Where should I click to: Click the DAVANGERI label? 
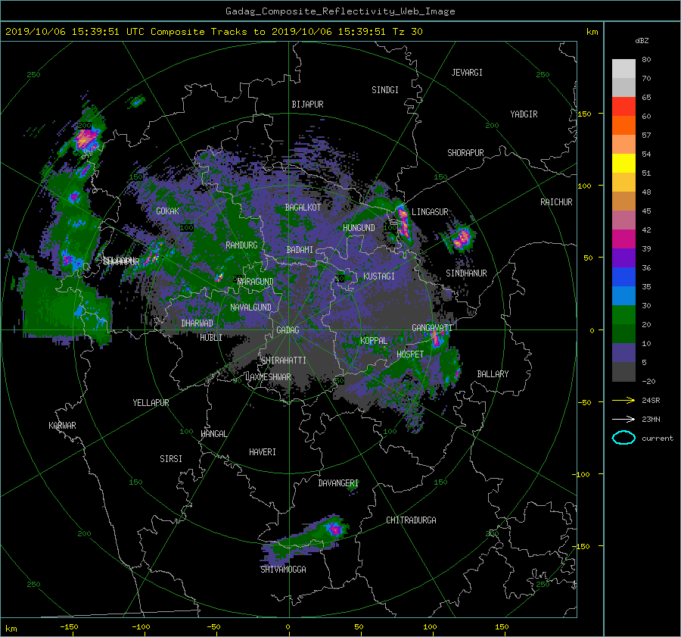click(x=338, y=483)
